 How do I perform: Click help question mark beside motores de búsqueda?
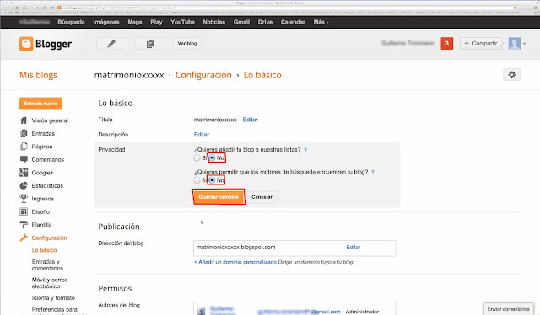click(x=373, y=172)
